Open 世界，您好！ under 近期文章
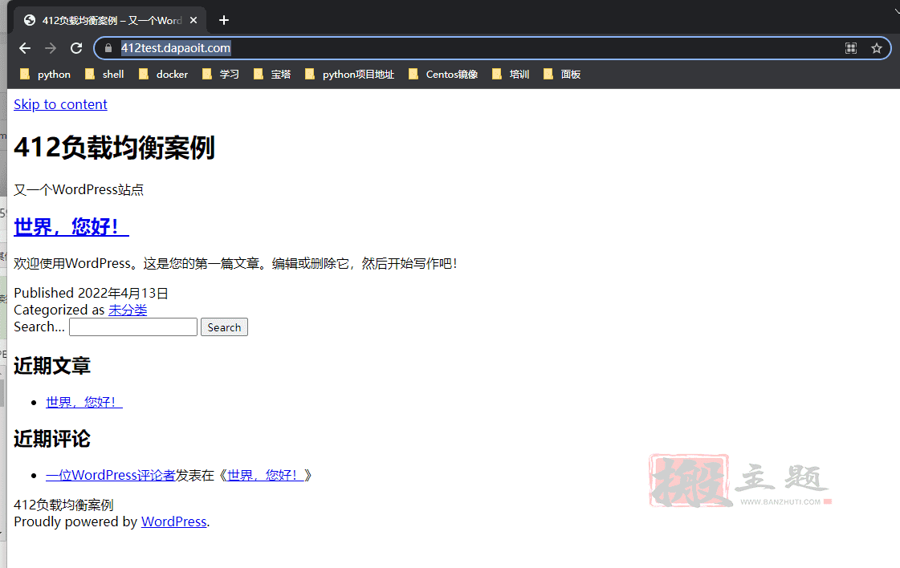This screenshot has width=900, height=568. pyautogui.click(x=84, y=402)
